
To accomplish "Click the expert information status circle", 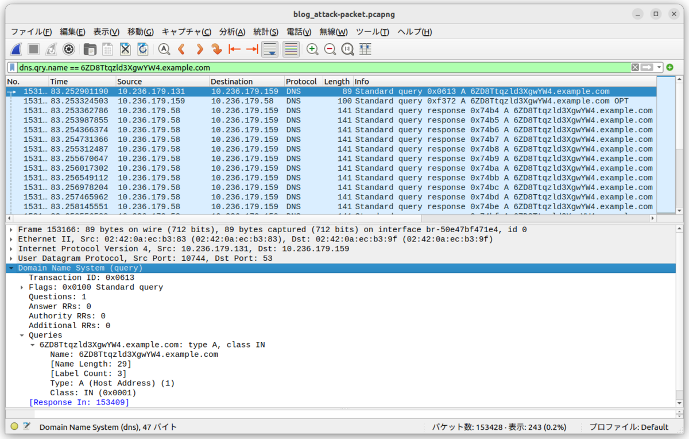I will [x=14, y=427].
